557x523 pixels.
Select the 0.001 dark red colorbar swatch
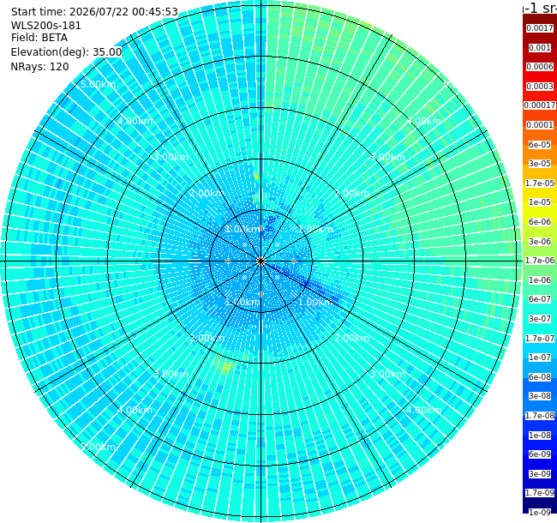pos(540,48)
